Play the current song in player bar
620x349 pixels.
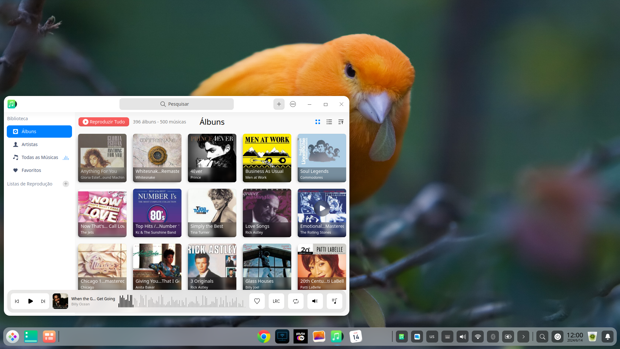click(30, 301)
